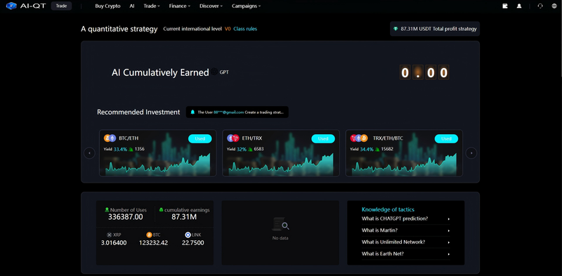Show previous recommended investment cards
This screenshot has height=276, width=562.
[89, 153]
